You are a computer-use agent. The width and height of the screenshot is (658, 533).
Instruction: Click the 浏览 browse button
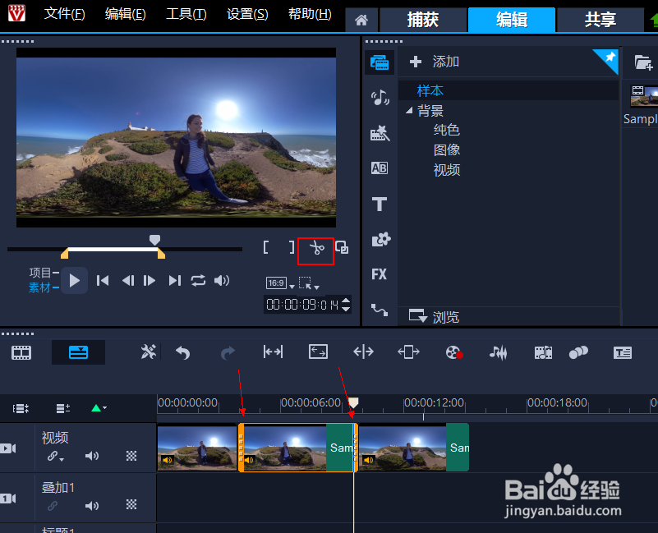click(434, 316)
